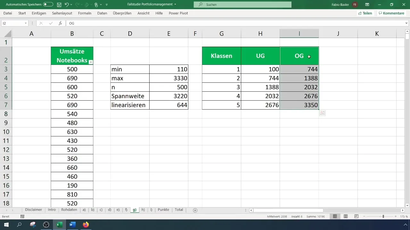Expand the formula bar chevron
The image size is (410, 230).
(x=407, y=23)
